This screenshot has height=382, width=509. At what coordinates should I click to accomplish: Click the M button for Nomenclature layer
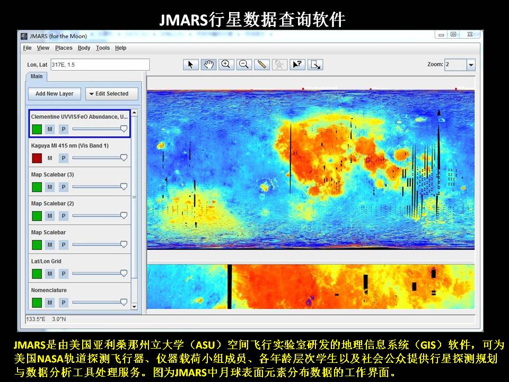pos(50,302)
